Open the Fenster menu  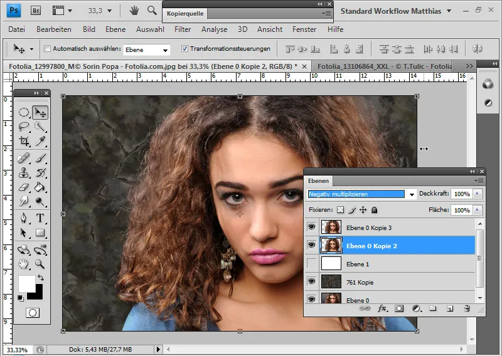304,29
